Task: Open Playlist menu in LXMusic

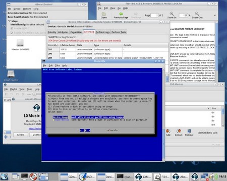Action: (x=14, y=89)
